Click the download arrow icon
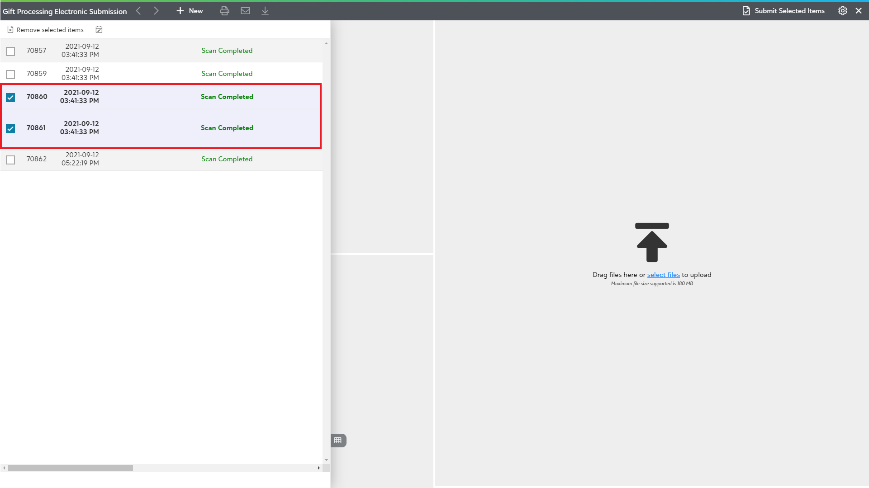 (x=265, y=11)
